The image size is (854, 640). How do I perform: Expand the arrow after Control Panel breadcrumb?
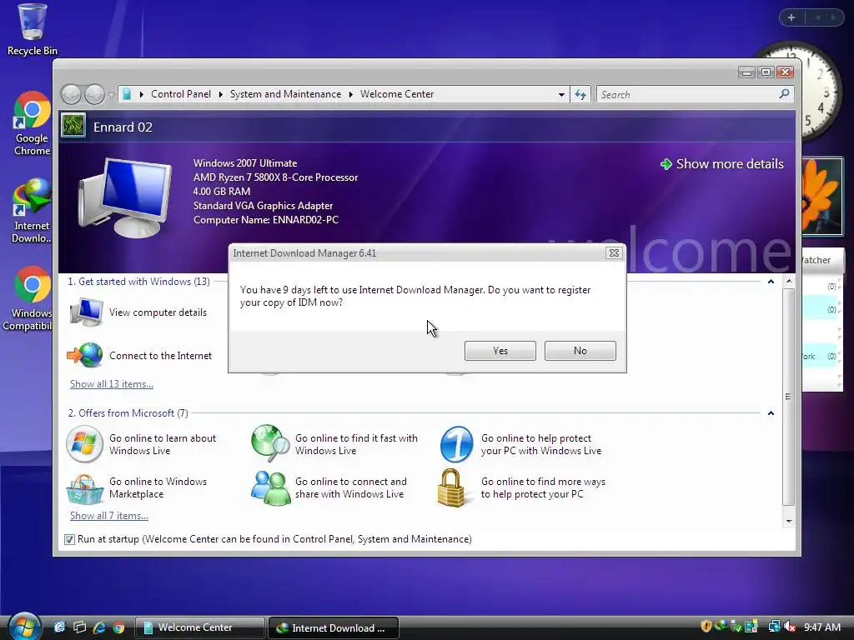(x=220, y=95)
